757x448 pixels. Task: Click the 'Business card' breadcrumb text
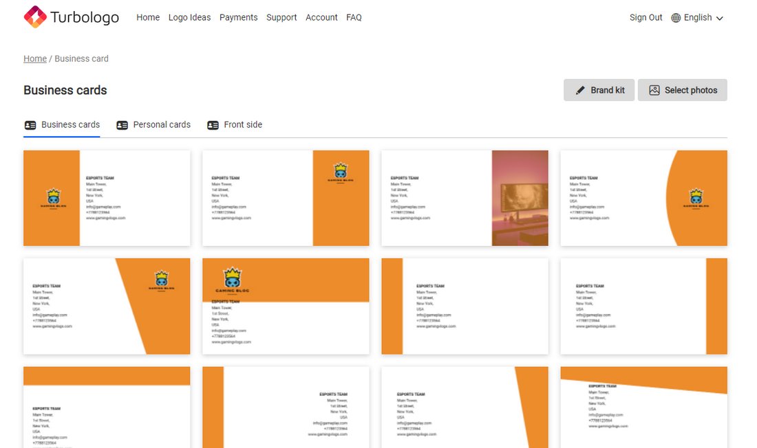point(82,58)
